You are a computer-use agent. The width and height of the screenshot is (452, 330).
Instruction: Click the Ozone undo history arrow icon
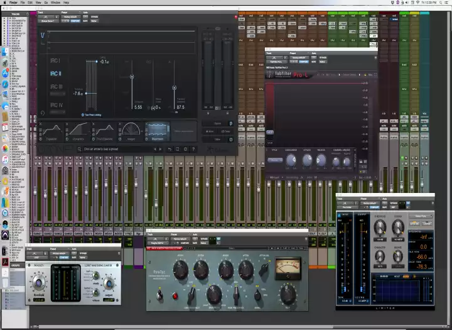tap(169, 149)
